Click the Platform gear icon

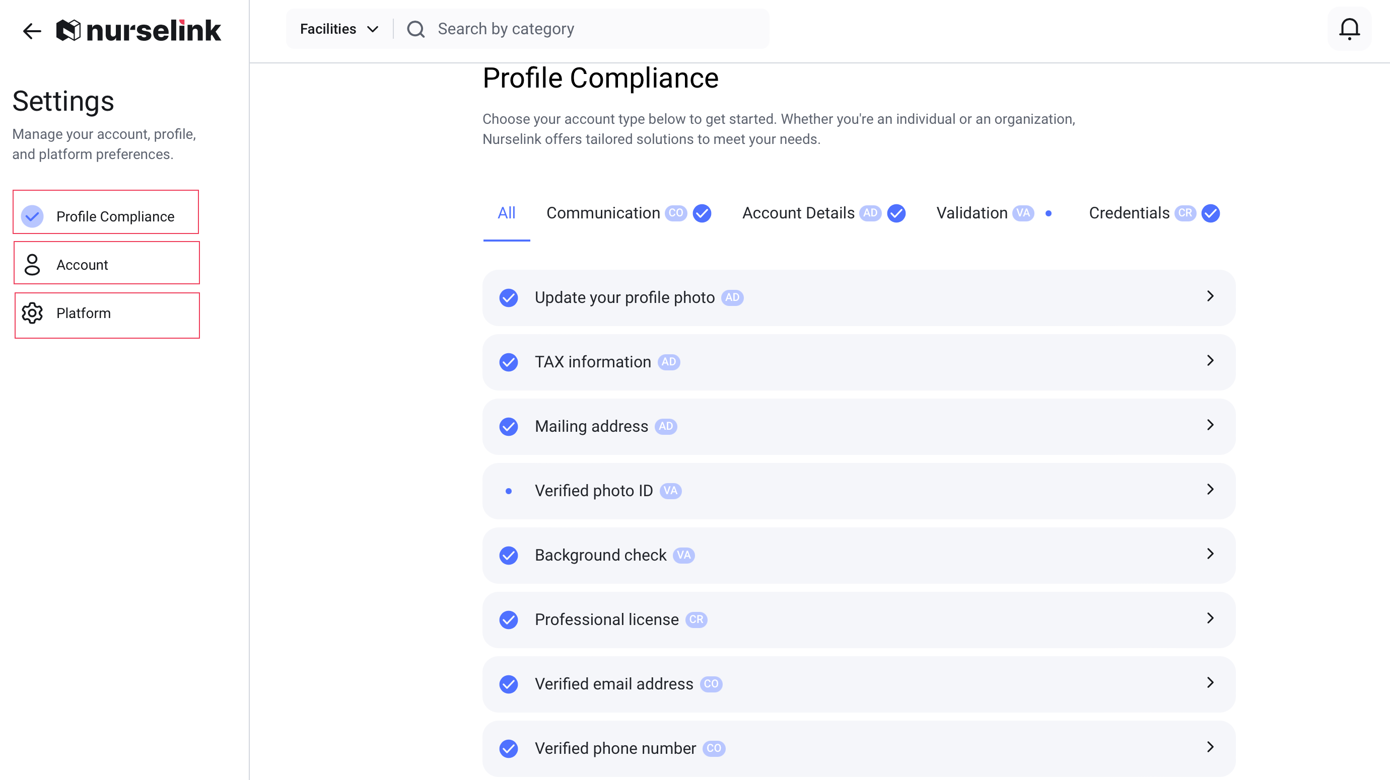click(32, 313)
